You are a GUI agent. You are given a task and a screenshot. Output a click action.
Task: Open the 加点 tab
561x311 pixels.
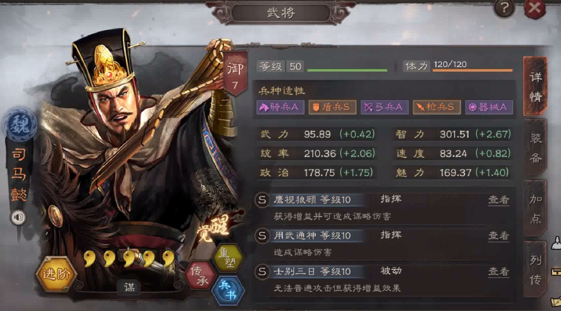(536, 208)
